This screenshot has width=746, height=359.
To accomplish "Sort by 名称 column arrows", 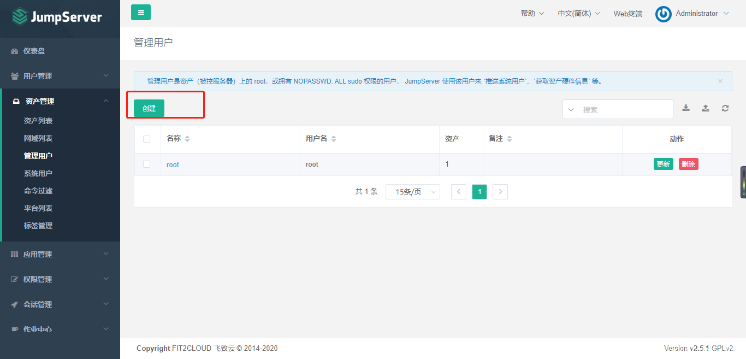I will [x=187, y=139].
